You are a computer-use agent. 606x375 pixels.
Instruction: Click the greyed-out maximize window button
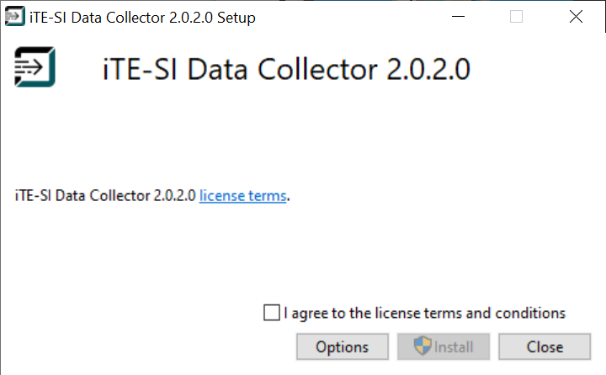tap(516, 17)
